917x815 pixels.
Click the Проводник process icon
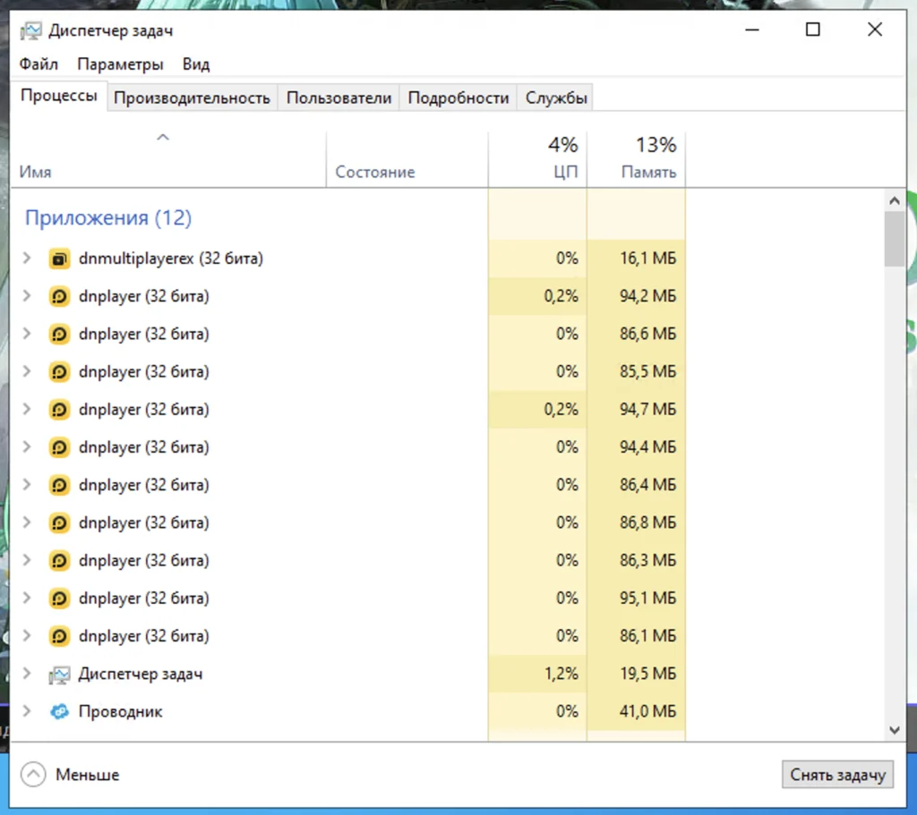pyautogui.click(x=59, y=711)
